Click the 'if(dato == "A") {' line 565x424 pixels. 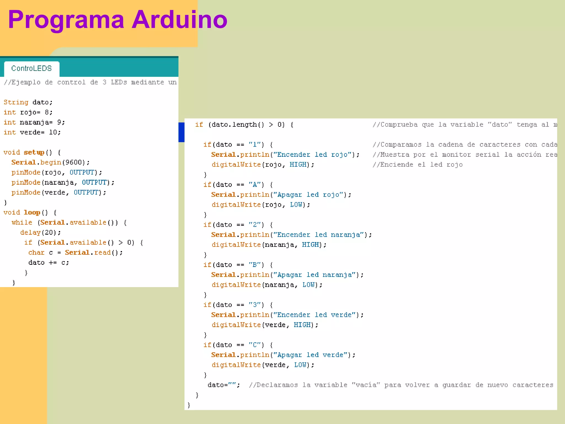point(238,185)
